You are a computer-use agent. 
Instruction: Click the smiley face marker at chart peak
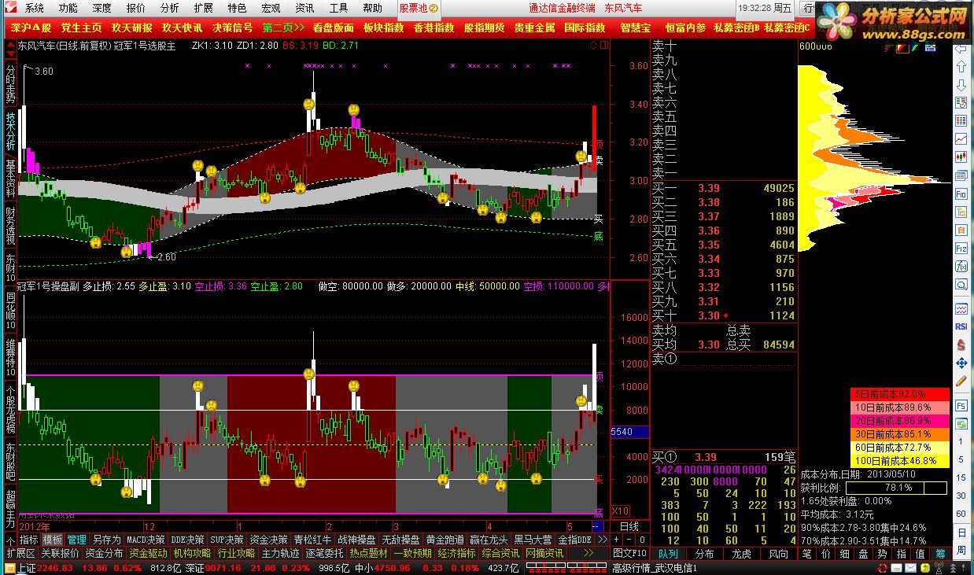(x=310, y=104)
